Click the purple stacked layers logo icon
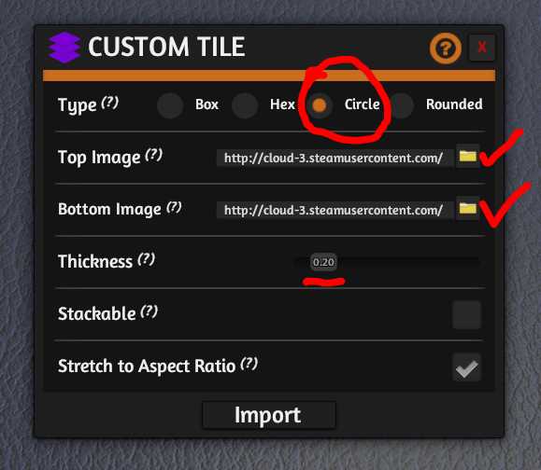 tap(64, 48)
